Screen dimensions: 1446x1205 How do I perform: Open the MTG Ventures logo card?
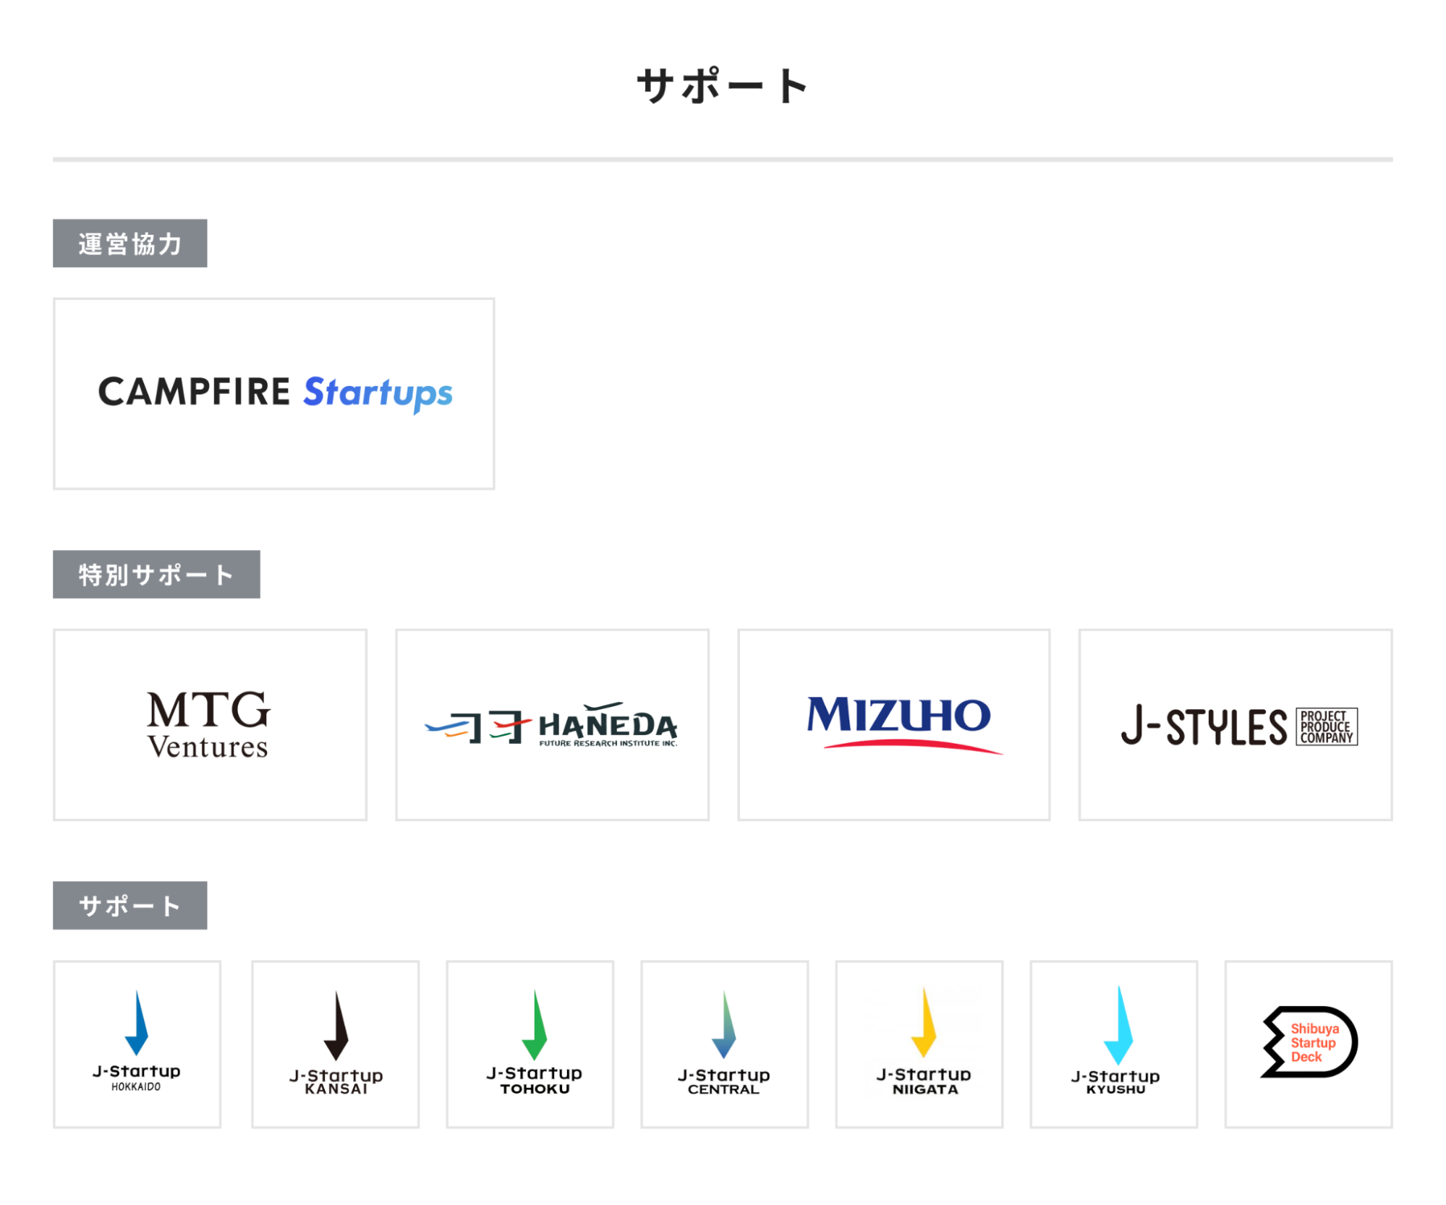click(x=210, y=724)
